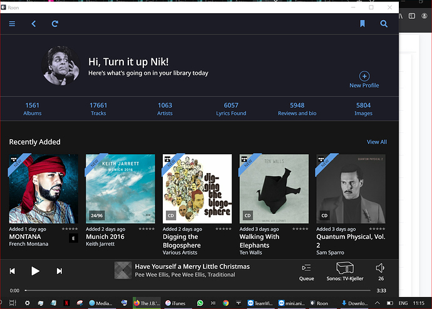432x309 pixels.
Task: Switch to iTunes on the taskbar
Action: point(175,303)
